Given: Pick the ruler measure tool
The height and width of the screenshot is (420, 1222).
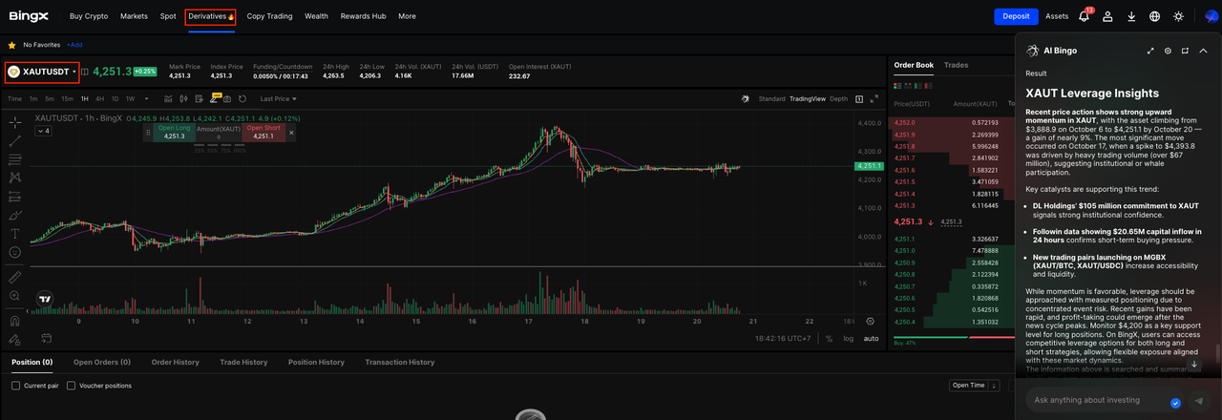Looking at the screenshot, I should [x=15, y=277].
